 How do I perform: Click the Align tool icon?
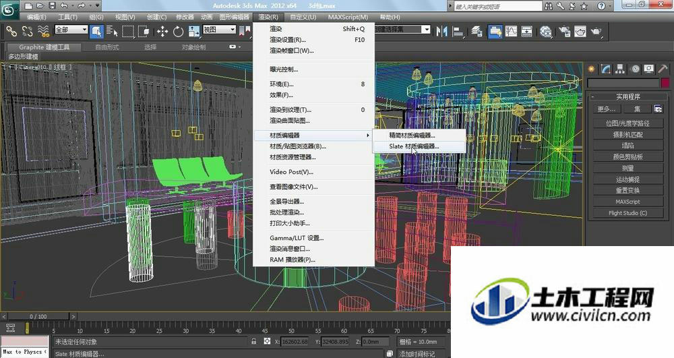point(458,31)
